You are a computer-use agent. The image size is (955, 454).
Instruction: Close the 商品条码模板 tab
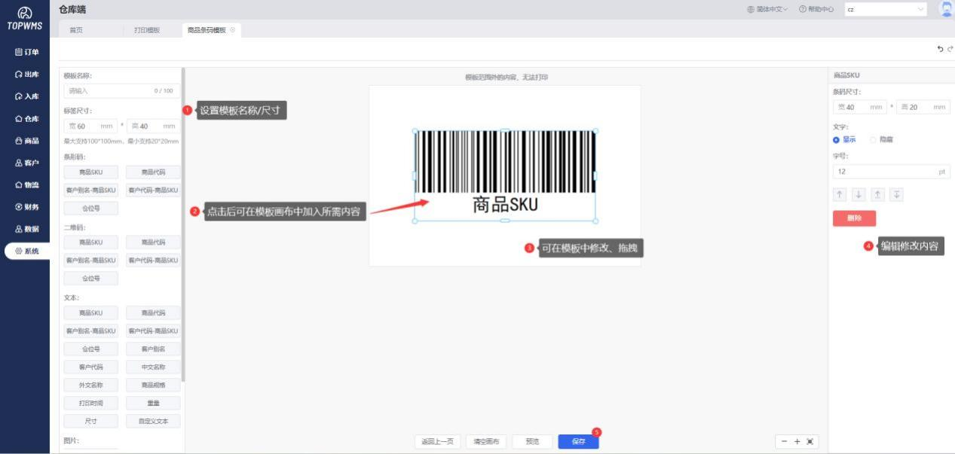coord(233,30)
